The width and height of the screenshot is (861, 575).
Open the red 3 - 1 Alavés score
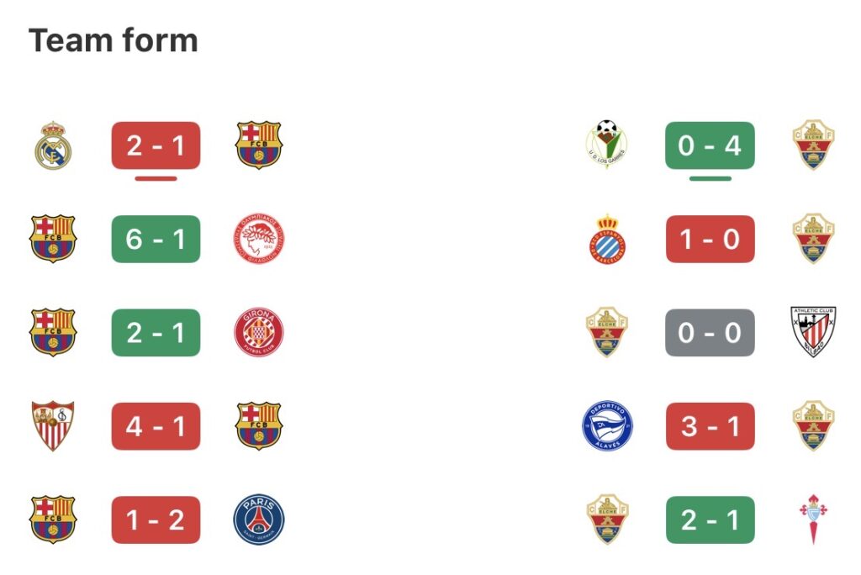[x=710, y=425]
